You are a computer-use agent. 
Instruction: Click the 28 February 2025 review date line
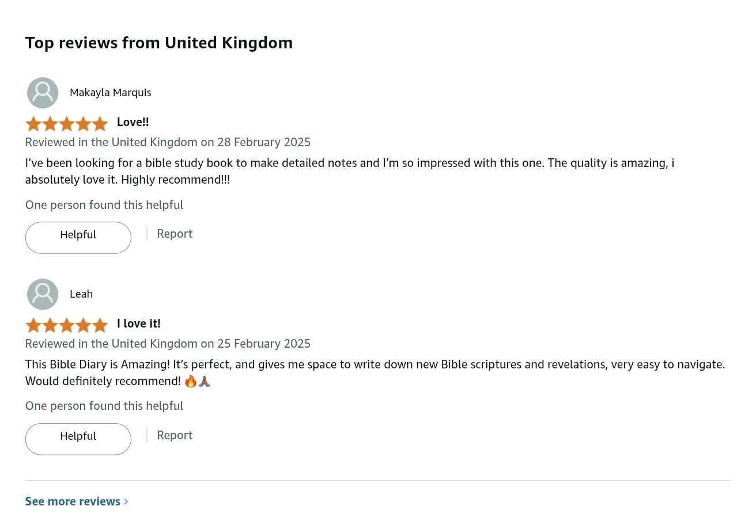pyautogui.click(x=168, y=142)
